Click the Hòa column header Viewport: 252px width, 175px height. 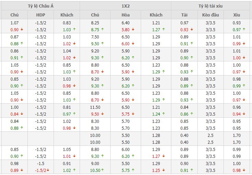[x=126, y=15]
